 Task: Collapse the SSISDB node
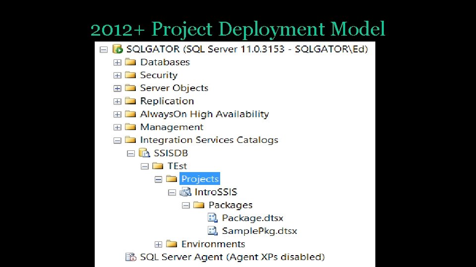pyautogui.click(x=131, y=153)
